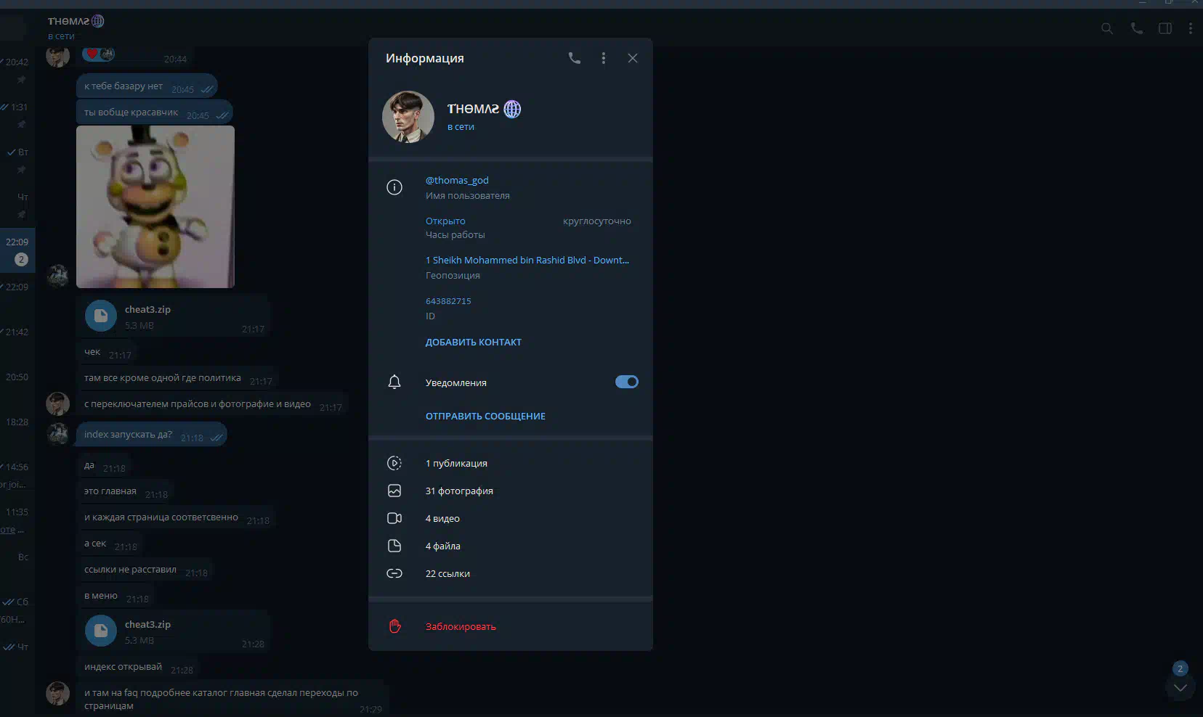Click the message 'ты вобще красавчик'

tap(155, 112)
